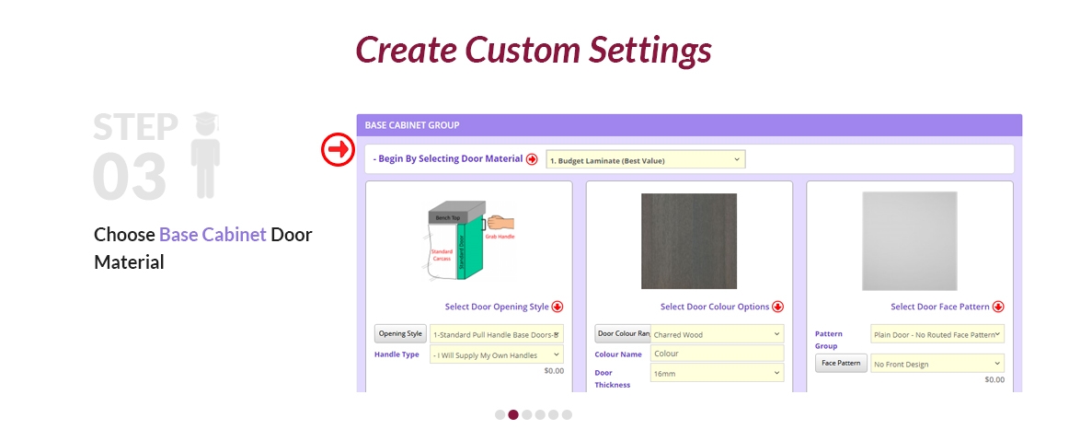Select the Charred Wood colour swatch
This screenshot has height=441, width=1069.
689,240
